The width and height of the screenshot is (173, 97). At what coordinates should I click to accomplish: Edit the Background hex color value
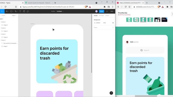(x=98, y=23)
